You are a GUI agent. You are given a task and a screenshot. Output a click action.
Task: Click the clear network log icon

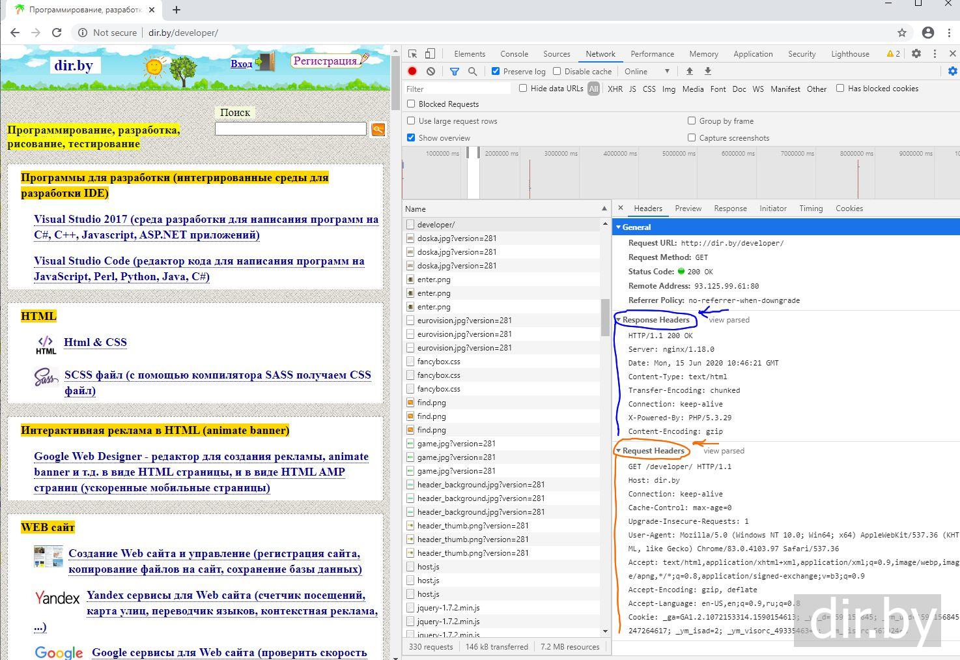[x=431, y=71]
